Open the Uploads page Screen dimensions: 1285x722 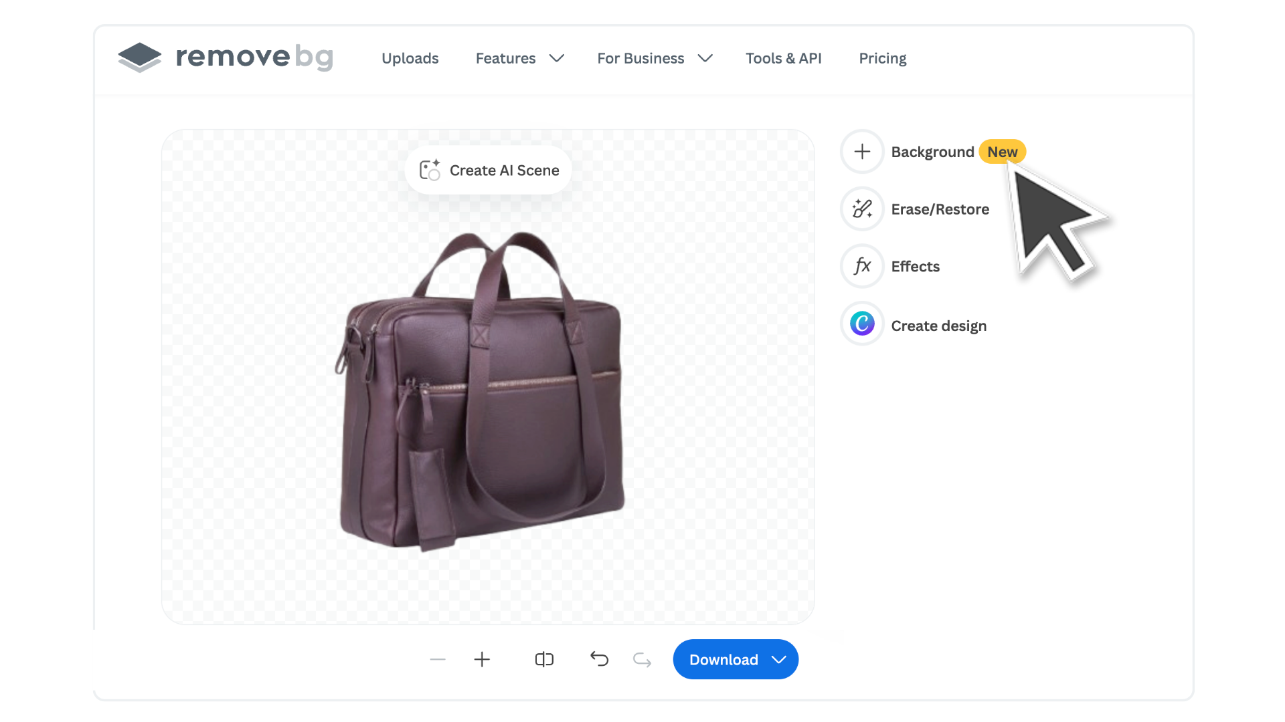410,58
